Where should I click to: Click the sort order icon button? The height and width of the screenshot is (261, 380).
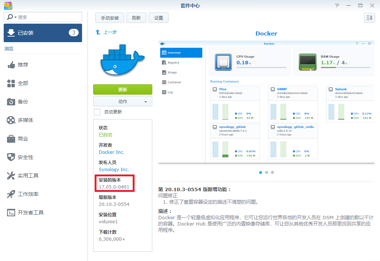[369, 18]
